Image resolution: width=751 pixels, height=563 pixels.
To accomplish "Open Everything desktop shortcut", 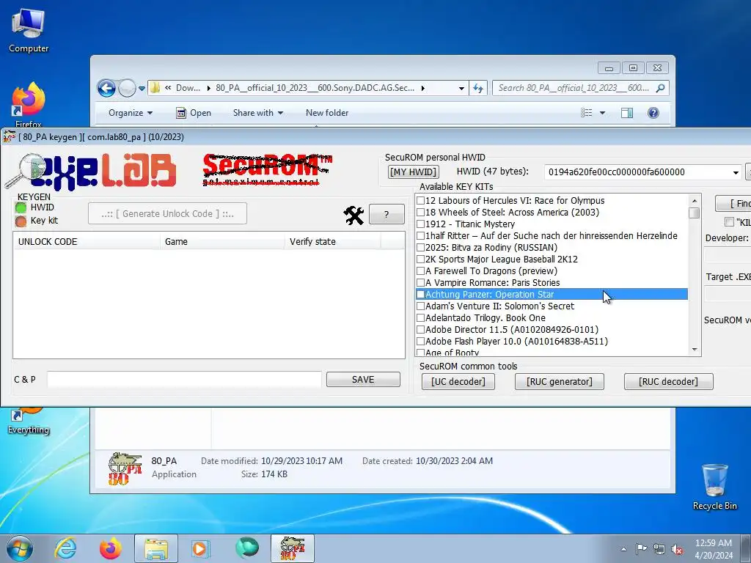I will click(x=29, y=422).
